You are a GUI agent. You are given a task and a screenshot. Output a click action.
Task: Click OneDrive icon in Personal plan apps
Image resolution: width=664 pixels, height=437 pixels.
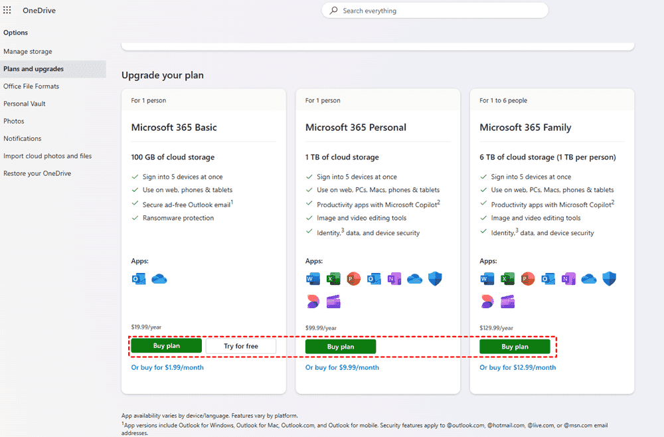pos(414,279)
